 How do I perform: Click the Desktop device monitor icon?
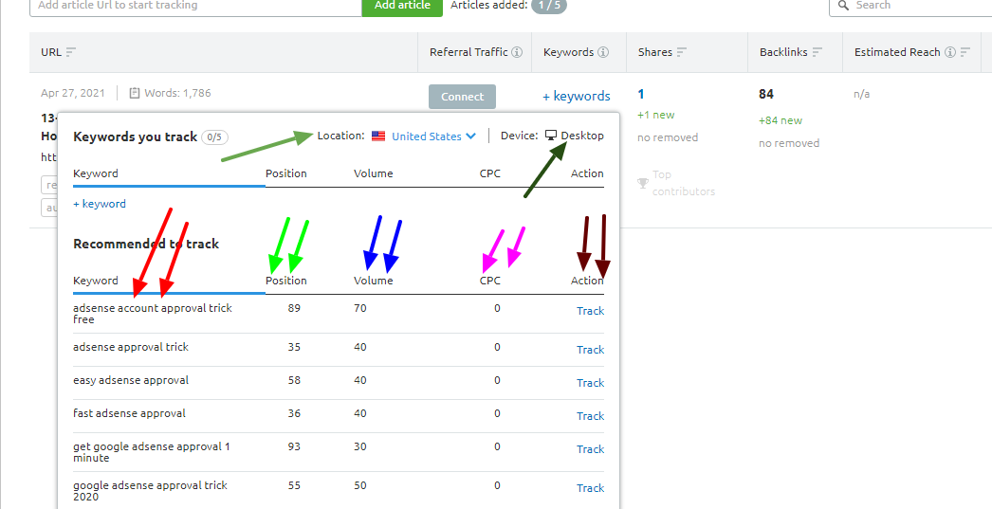551,136
